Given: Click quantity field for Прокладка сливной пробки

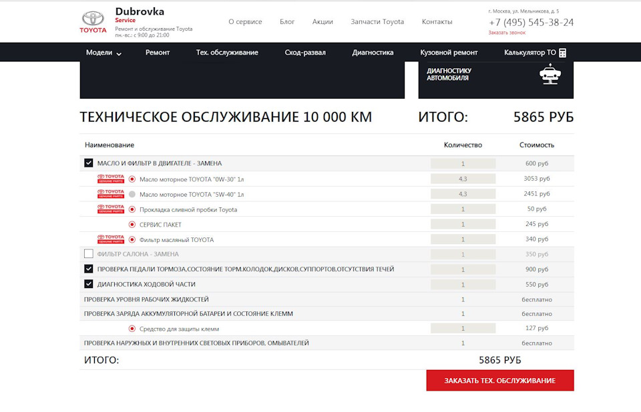Looking at the screenshot, I should (463, 209).
